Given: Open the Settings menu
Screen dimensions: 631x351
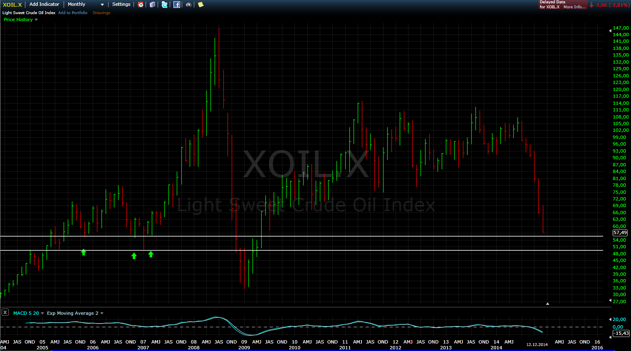Looking at the screenshot, I should click(121, 4).
